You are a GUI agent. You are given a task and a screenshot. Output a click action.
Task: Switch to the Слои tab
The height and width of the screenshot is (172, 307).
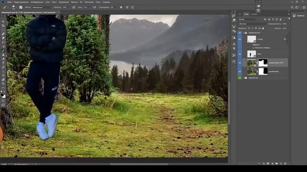coord(246,14)
